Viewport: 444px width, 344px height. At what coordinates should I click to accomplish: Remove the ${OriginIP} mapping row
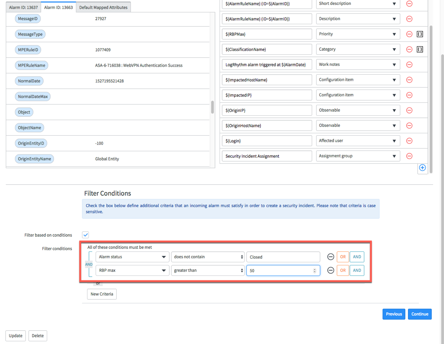[x=409, y=110]
